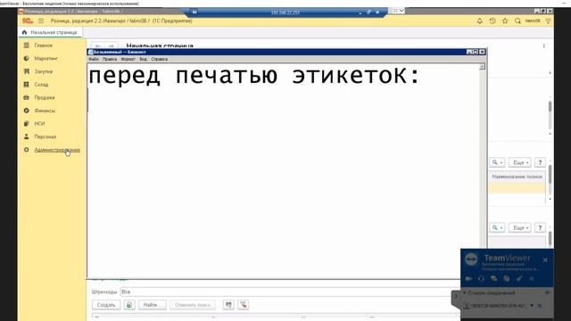This screenshot has width=571, height=321.
Task: Click the Финансы coin icon
Action: tap(26, 111)
